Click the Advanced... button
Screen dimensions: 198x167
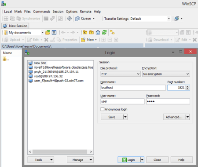[174, 117]
